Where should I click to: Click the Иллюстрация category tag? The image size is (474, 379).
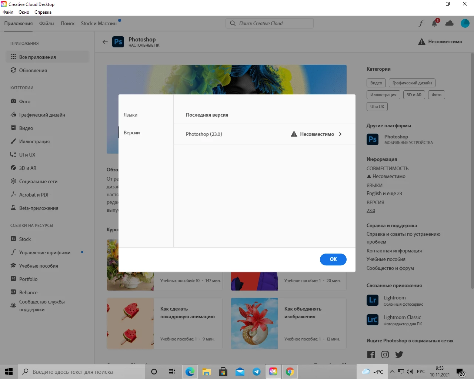pyautogui.click(x=383, y=95)
